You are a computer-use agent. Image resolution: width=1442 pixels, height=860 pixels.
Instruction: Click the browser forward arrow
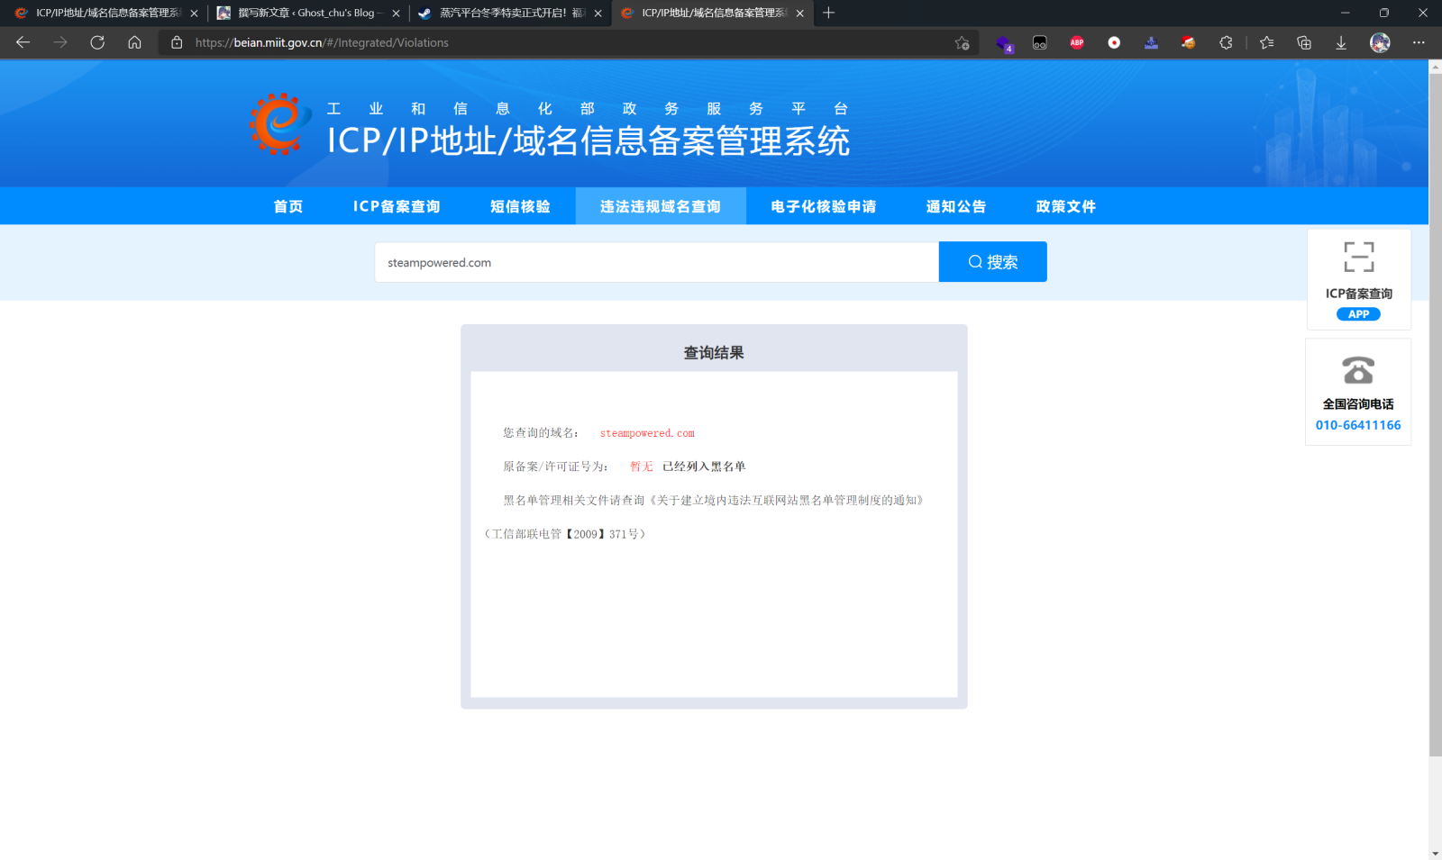60,42
